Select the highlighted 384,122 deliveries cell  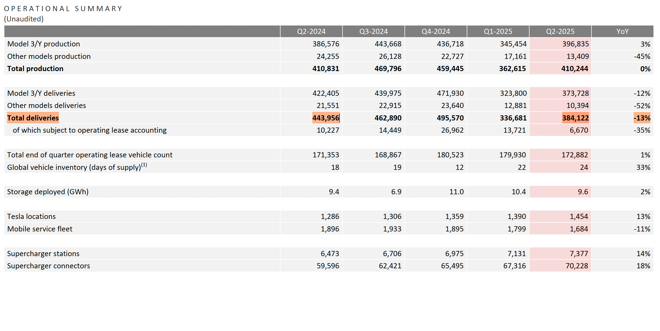click(575, 118)
